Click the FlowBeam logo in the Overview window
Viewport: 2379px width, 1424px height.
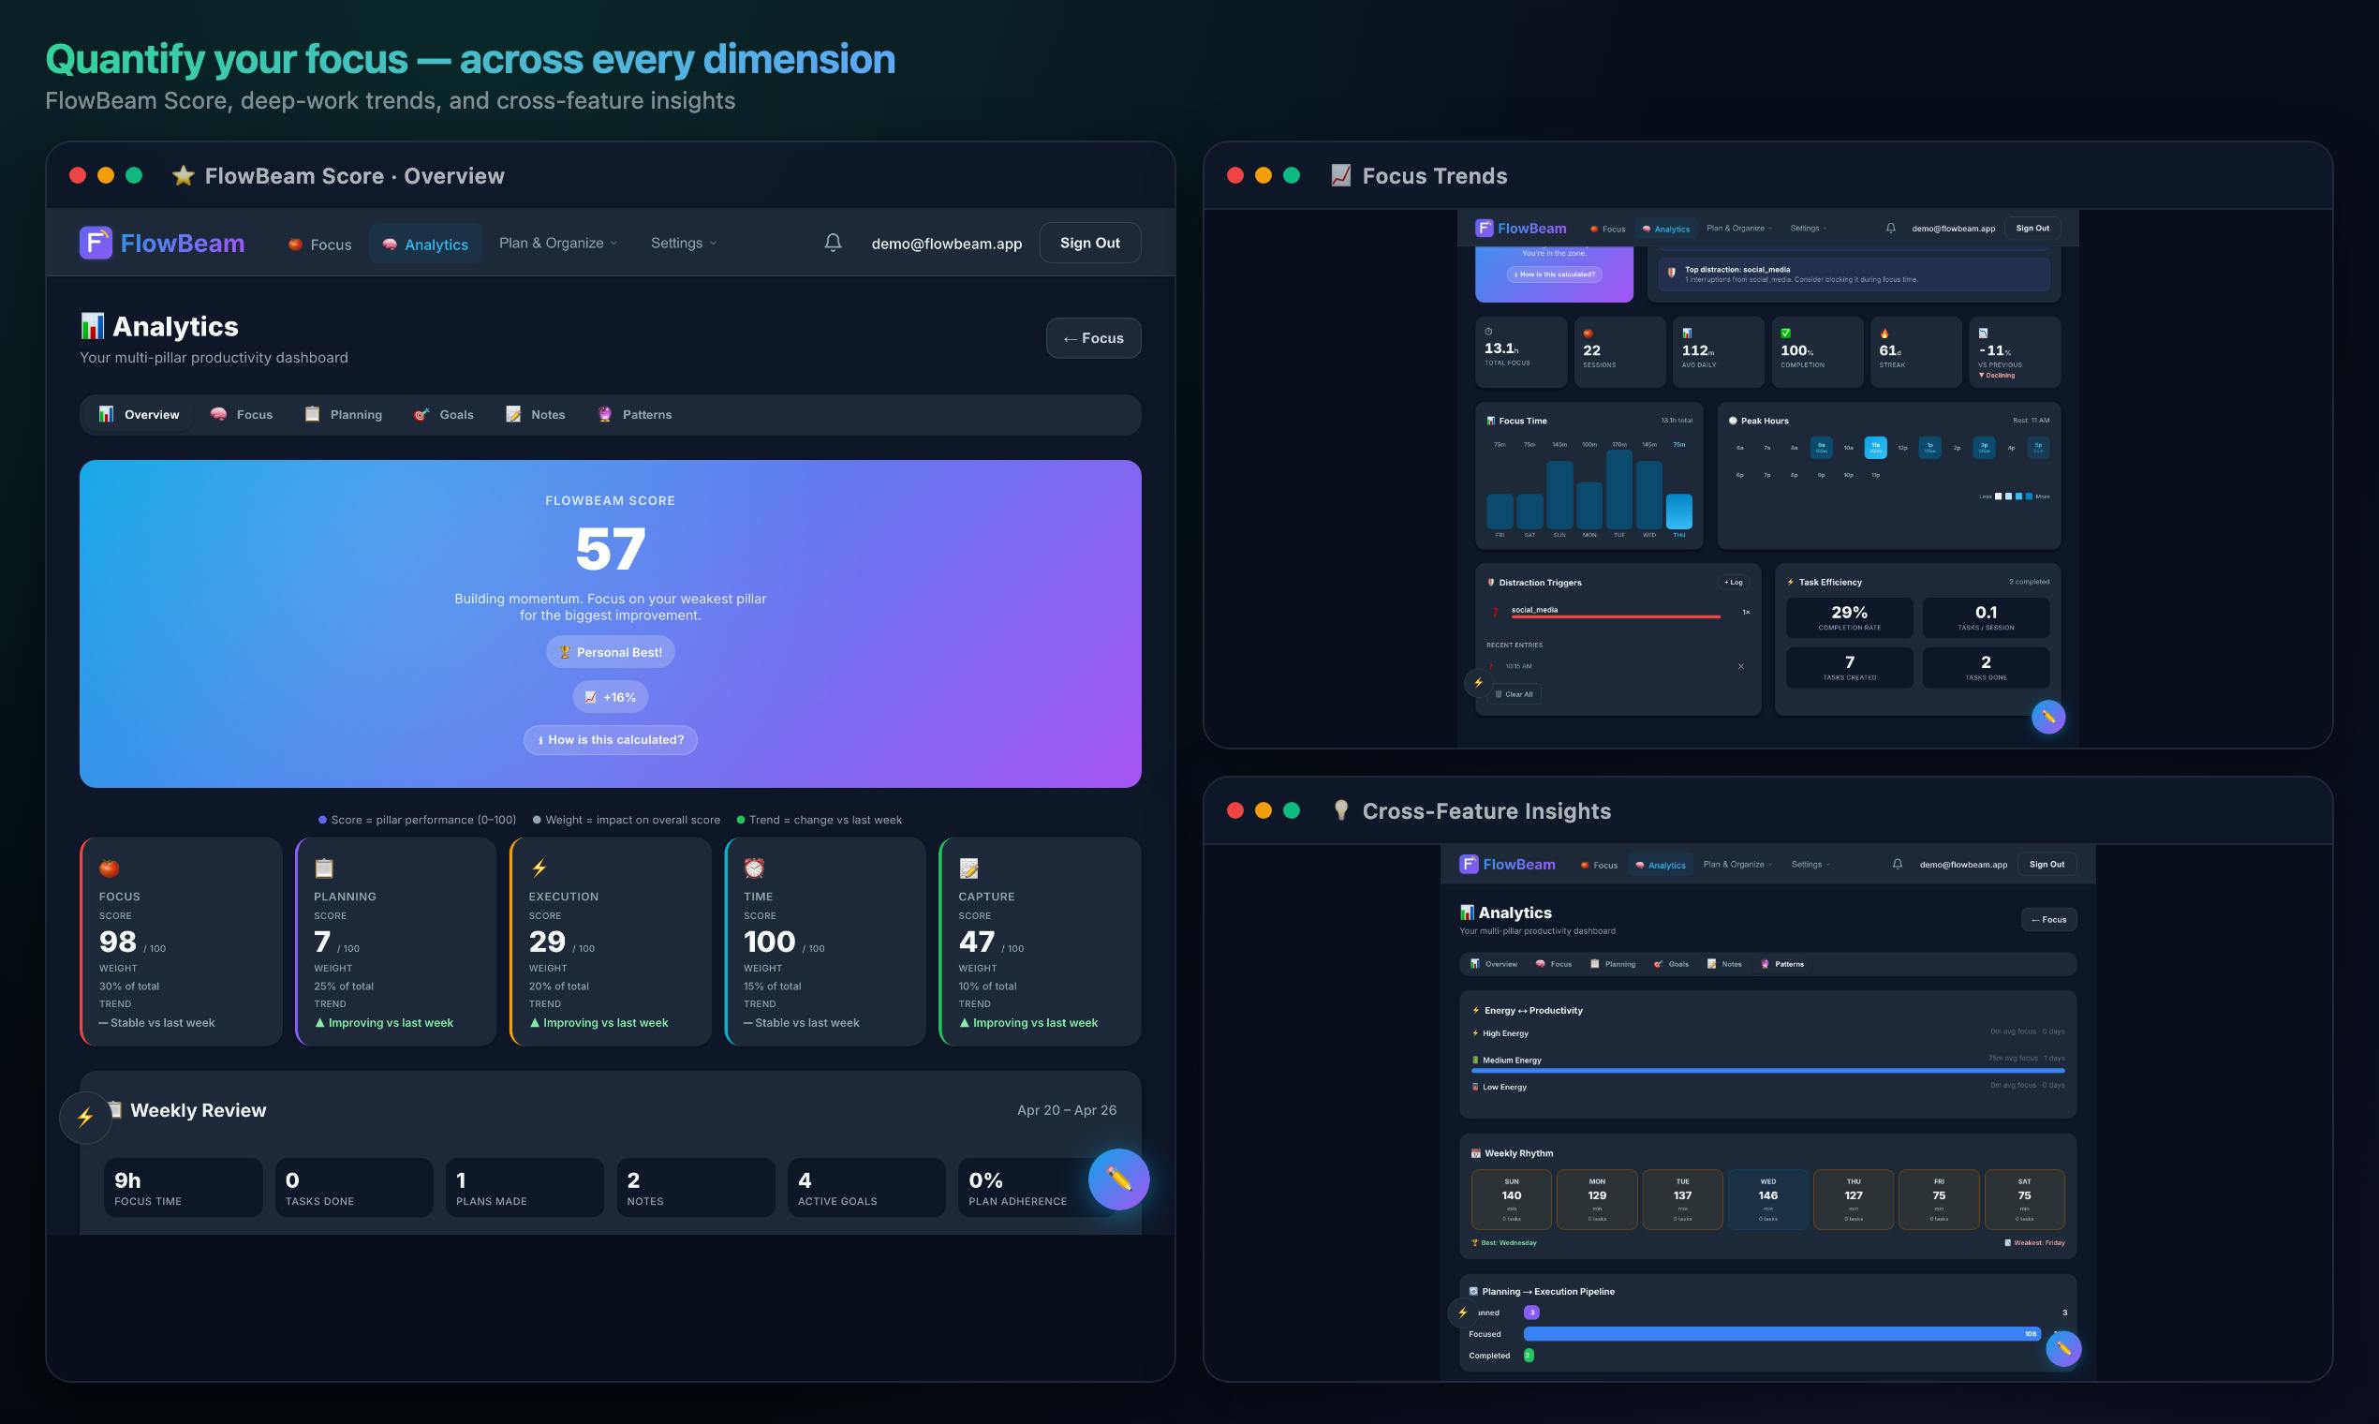point(162,243)
